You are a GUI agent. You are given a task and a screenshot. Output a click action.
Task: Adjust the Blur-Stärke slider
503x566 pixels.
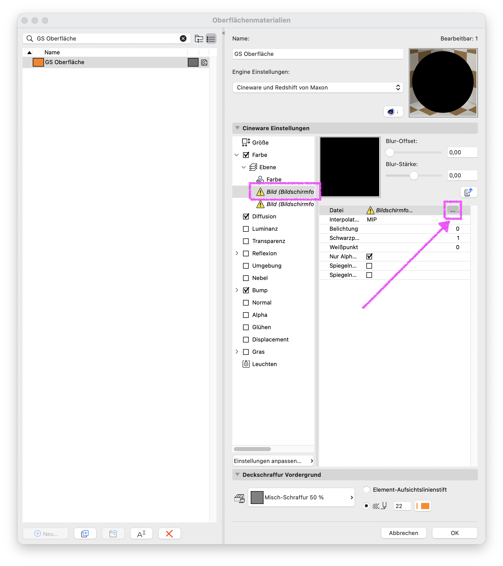tap(414, 175)
